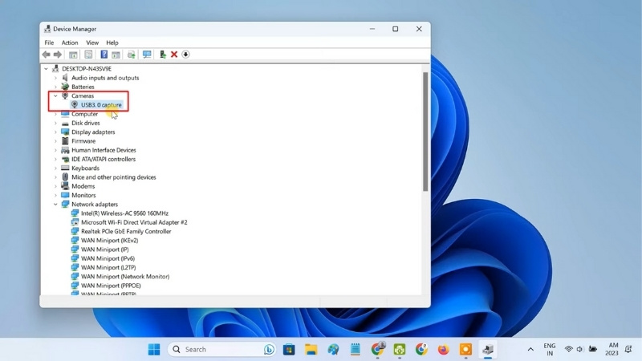Expand the Firmware category
This screenshot has height=361, width=642.
(x=55, y=141)
